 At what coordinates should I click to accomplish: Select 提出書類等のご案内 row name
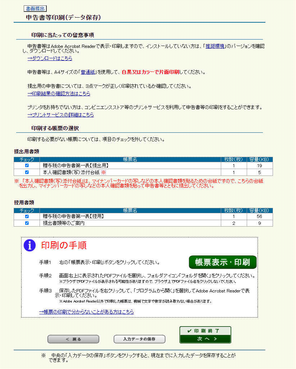64,223
